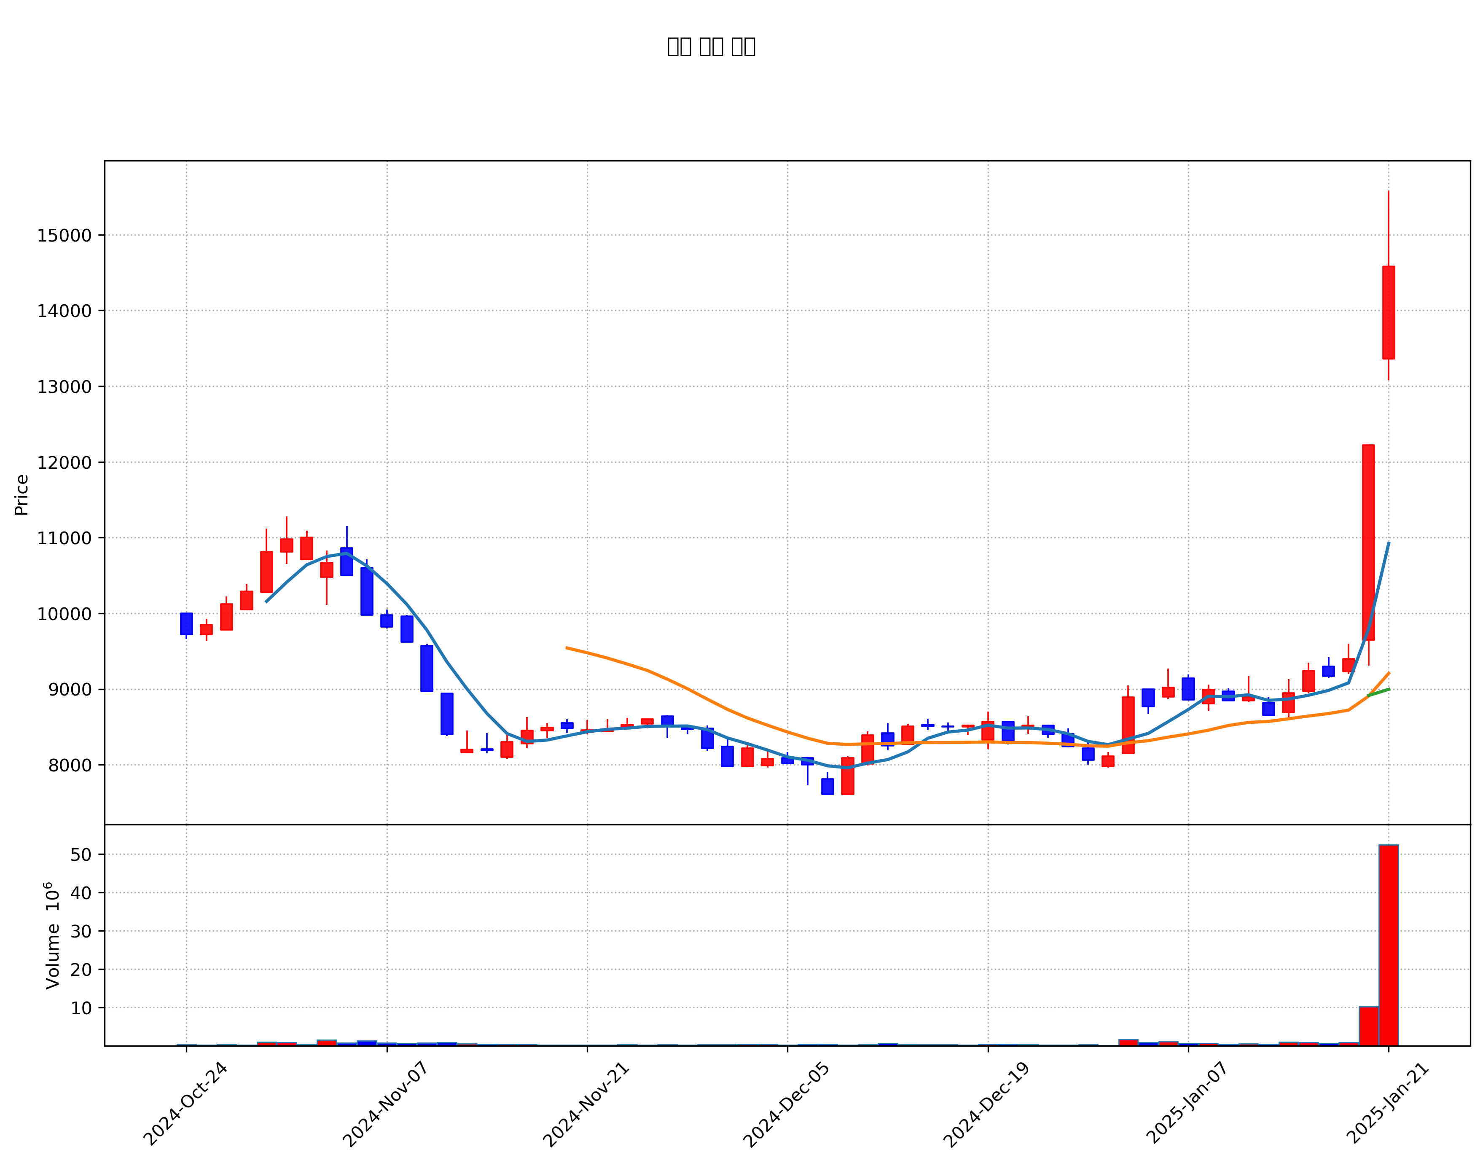
Task: Click the tallest red volume bar above 50
Action: [x=1388, y=945]
